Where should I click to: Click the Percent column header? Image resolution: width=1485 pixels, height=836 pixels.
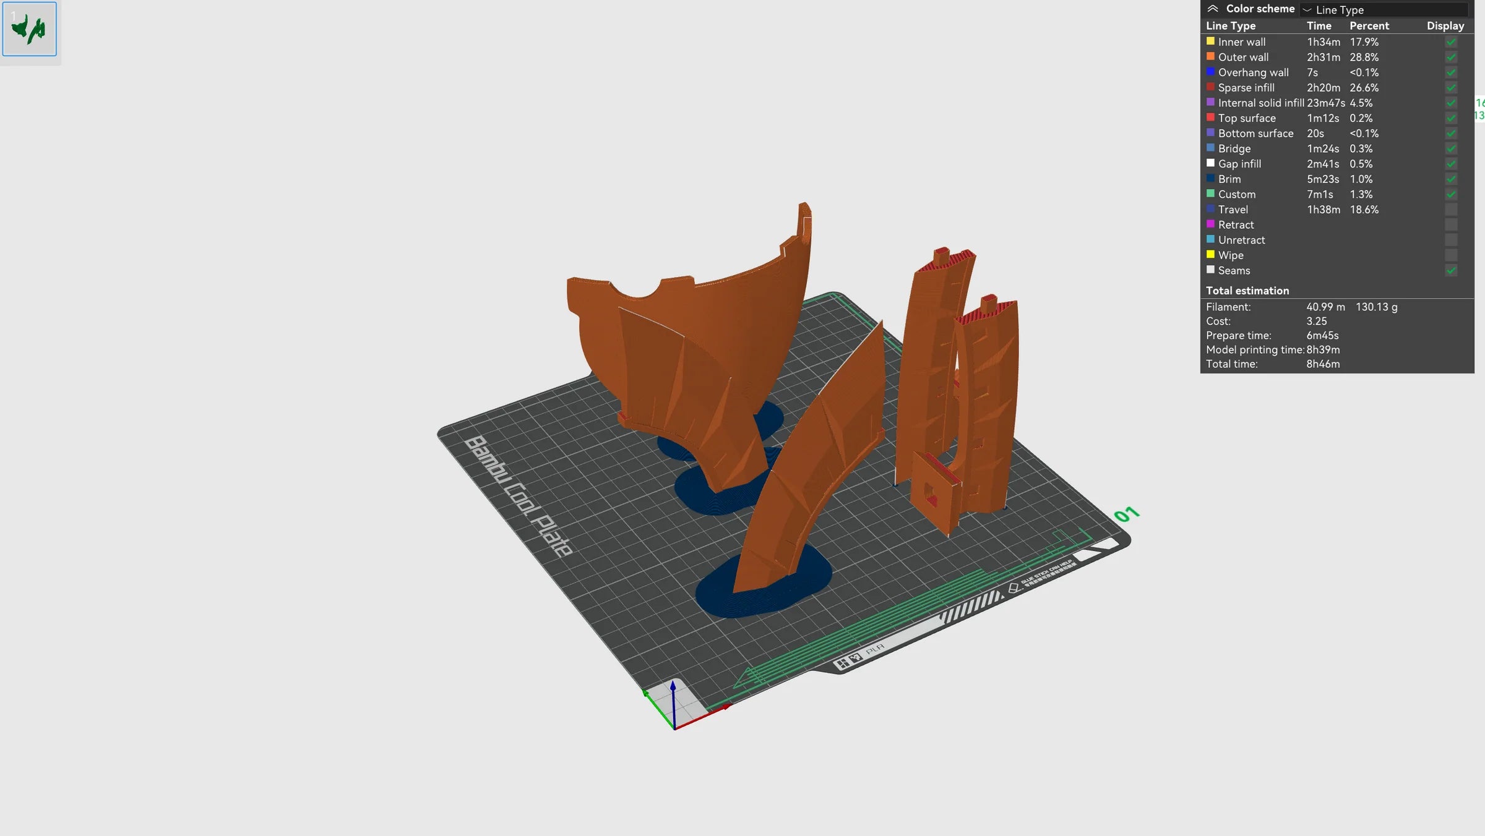[1369, 26]
